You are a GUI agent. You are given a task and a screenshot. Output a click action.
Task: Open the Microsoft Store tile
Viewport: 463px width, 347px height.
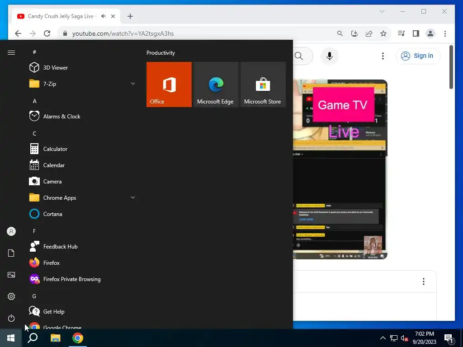pos(263,84)
